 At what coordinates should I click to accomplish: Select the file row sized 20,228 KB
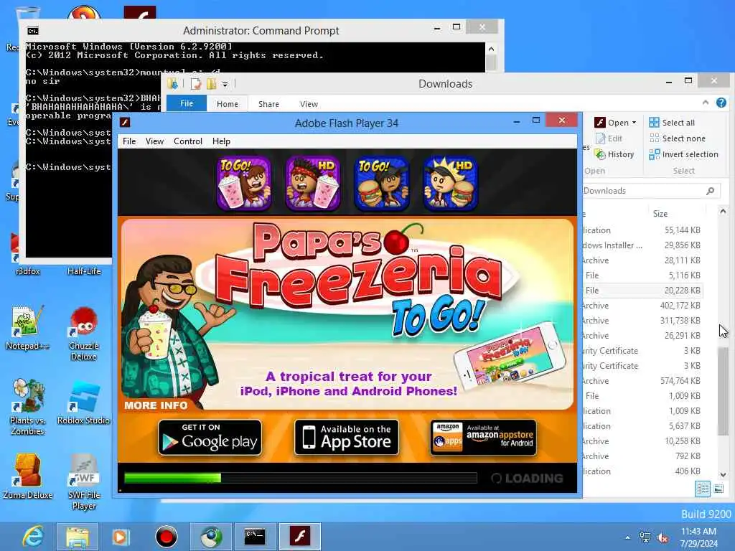coord(642,291)
